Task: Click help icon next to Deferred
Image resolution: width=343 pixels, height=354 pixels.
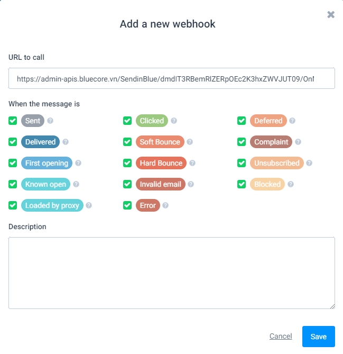Action: (292, 121)
